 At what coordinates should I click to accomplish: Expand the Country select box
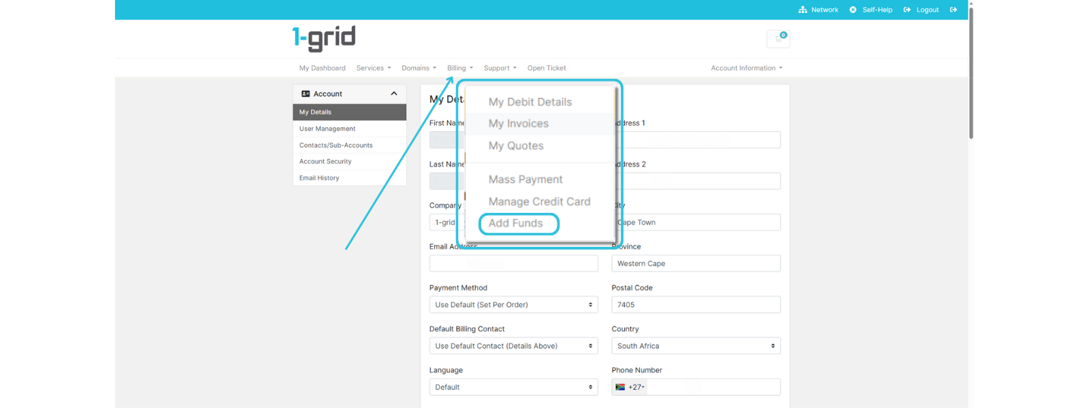(x=696, y=346)
